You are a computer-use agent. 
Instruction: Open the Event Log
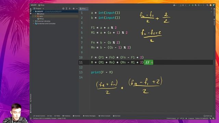[208, 116]
